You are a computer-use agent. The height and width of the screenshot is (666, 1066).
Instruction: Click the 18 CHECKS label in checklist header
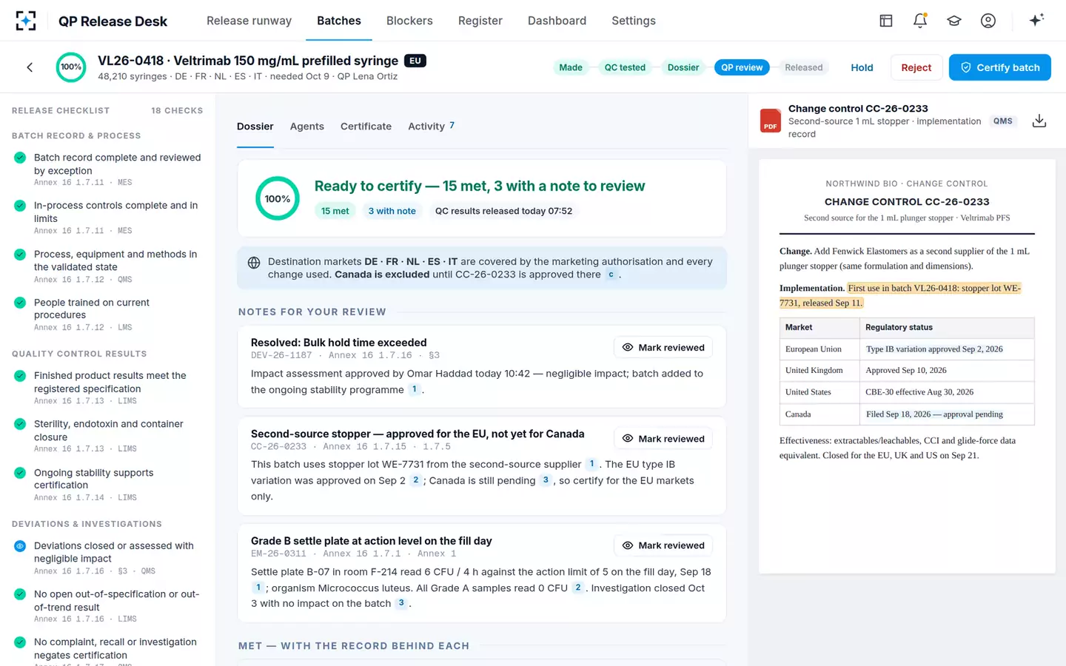coord(177,111)
